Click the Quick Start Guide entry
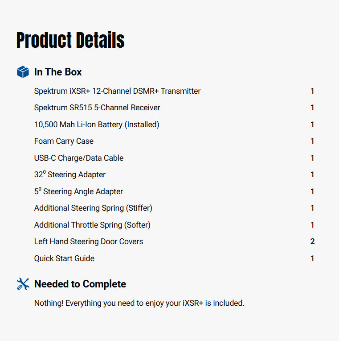Image resolution: width=339 pixels, height=341 pixels. tap(64, 258)
